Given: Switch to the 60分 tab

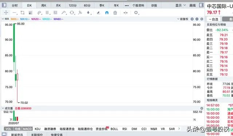Looking at the screenshot, I should click(x=87, y=5).
